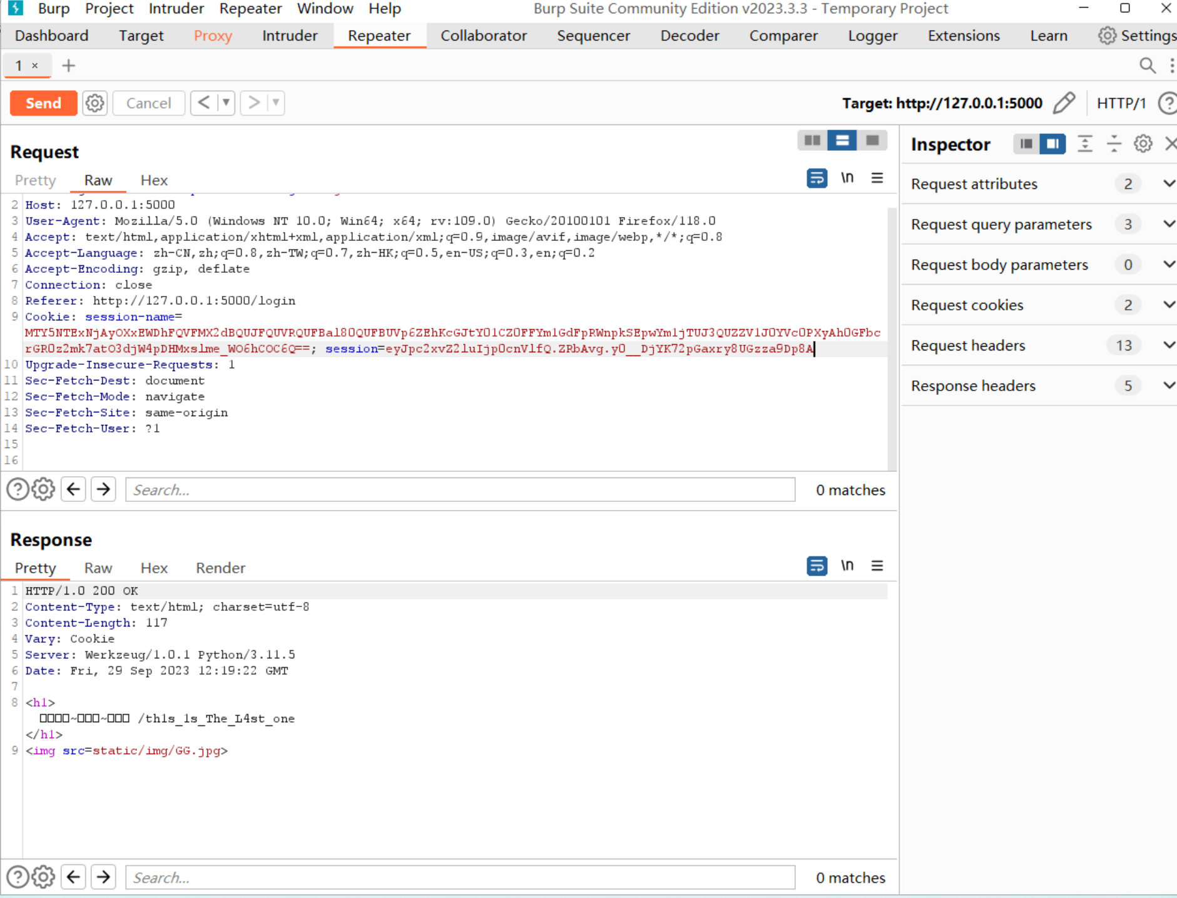The height and width of the screenshot is (898, 1177).
Task: Jump to next Response search match
Action: tap(103, 877)
